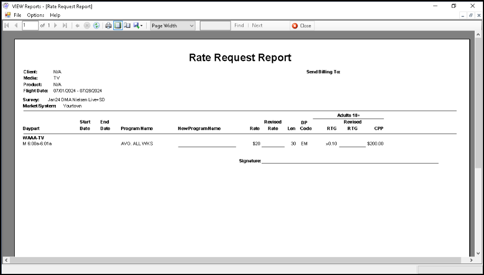484x275 pixels.
Task: Toggle the print layout view icon
Action: 118,26
